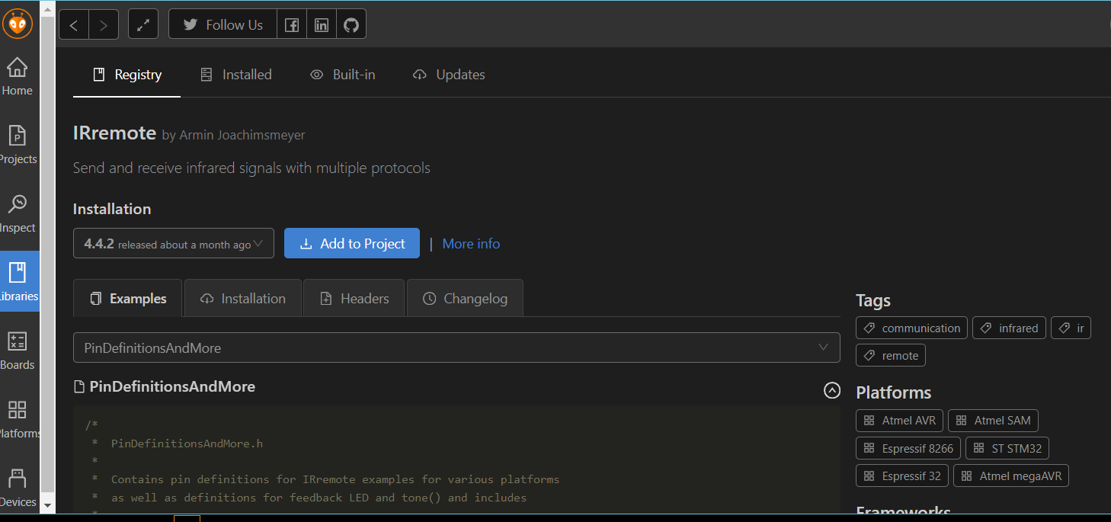The width and height of the screenshot is (1111, 522).
Task: Open the More info link
Action: pyautogui.click(x=471, y=244)
